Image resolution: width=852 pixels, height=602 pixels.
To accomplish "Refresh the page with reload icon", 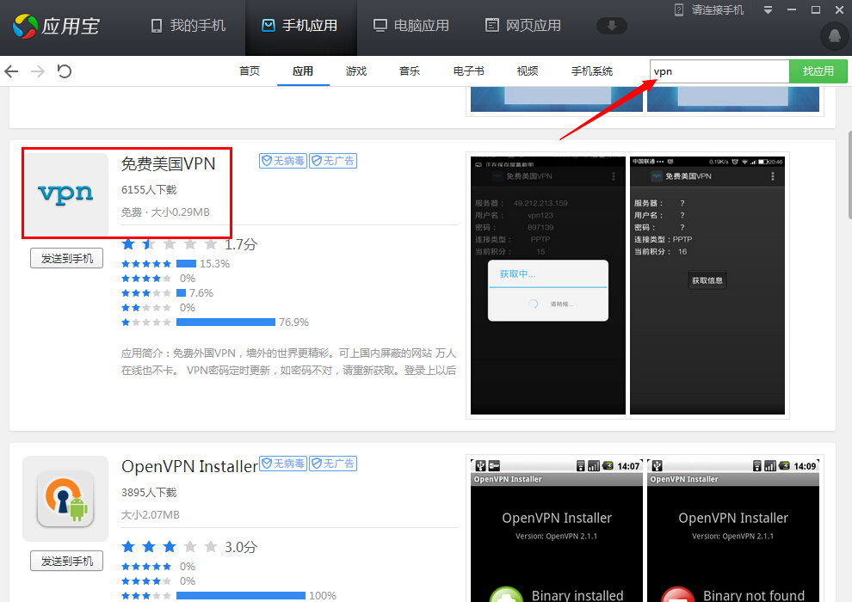I will (65, 71).
